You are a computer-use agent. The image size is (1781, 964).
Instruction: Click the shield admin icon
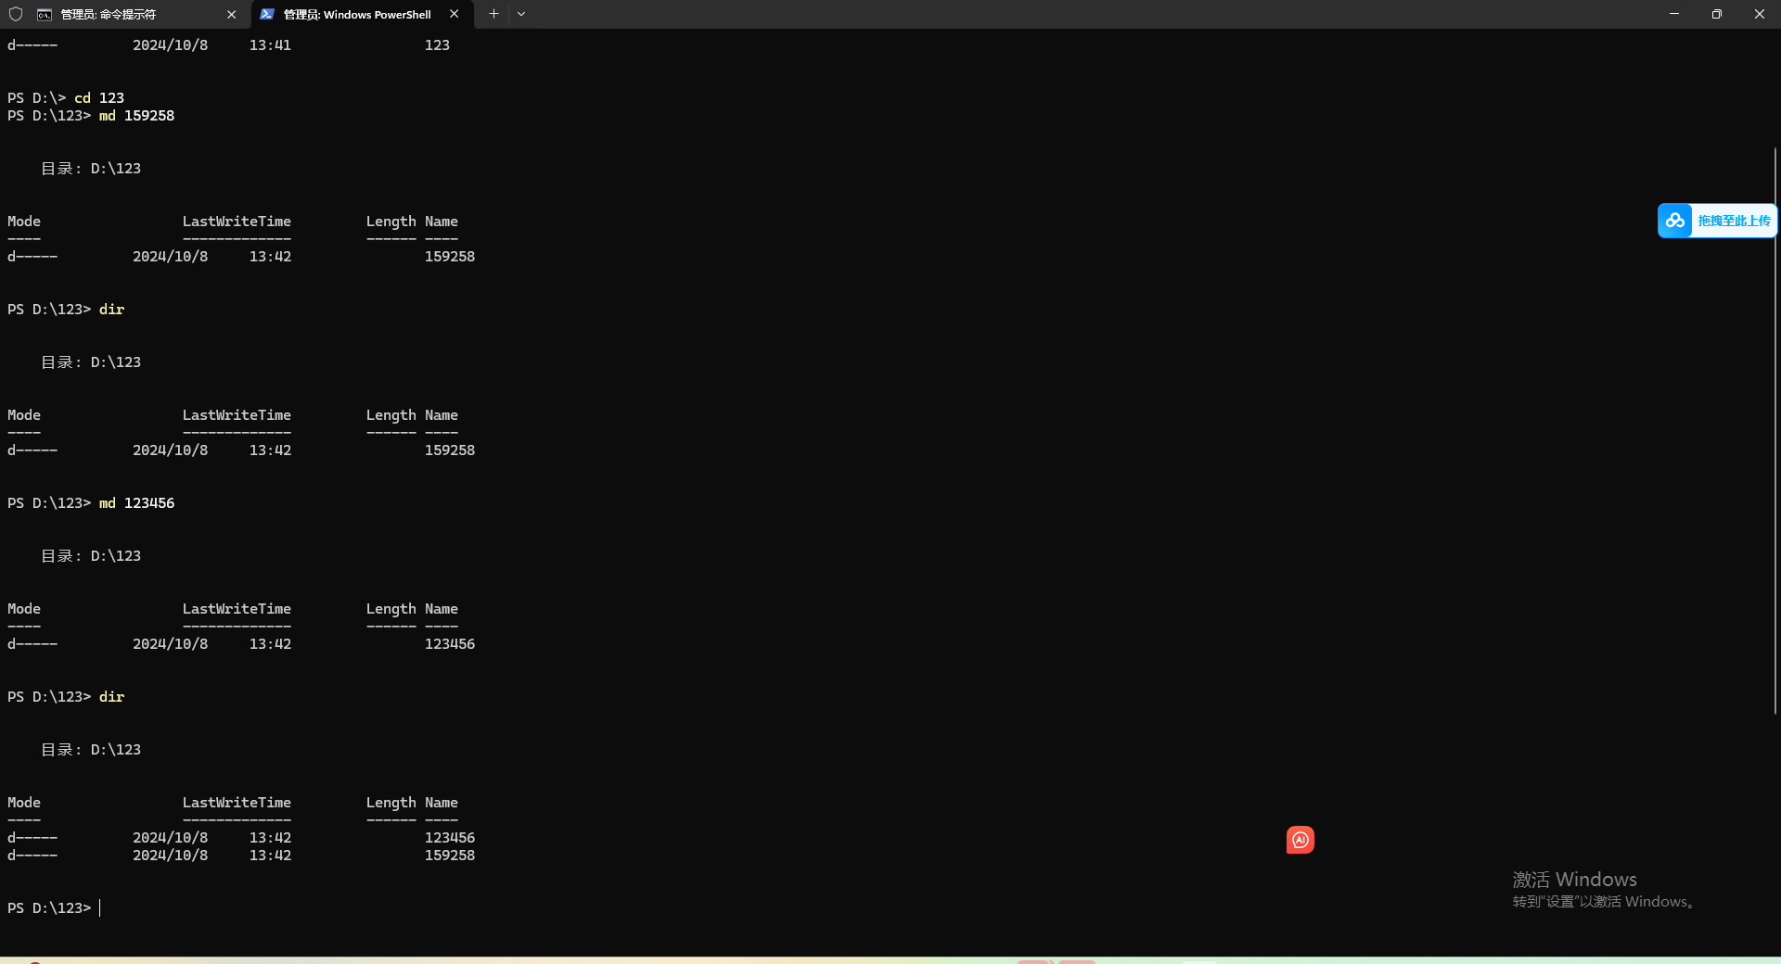[x=15, y=14]
